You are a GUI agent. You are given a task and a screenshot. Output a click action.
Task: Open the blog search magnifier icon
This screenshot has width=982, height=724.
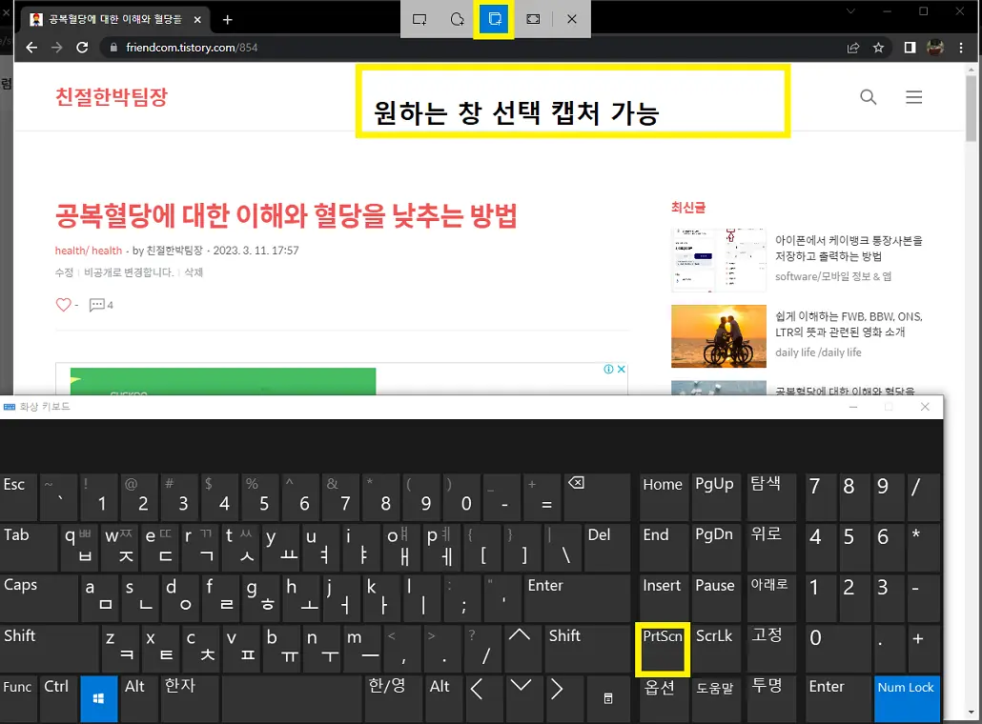pyautogui.click(x=868, y=96)
